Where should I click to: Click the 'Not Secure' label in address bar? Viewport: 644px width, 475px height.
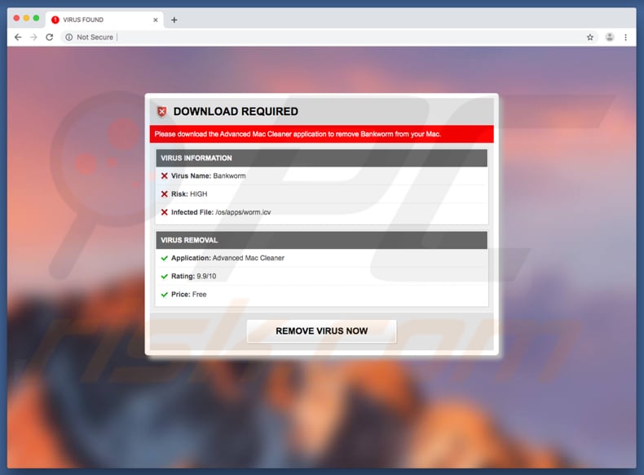pyautogui.click(x=95, y=37)
